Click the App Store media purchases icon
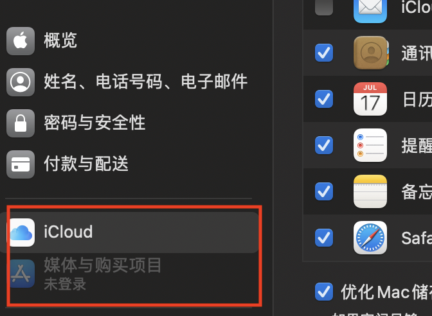432x316 pixels. 22,274
